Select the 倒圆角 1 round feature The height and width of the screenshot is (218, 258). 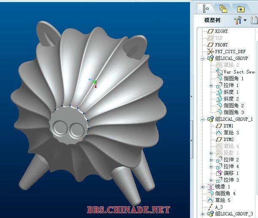click(x=230, y=79)
